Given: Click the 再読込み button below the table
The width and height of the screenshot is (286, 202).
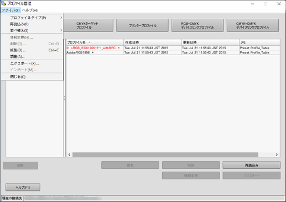Looking at the screenshot, I should (x=252, y=165).
